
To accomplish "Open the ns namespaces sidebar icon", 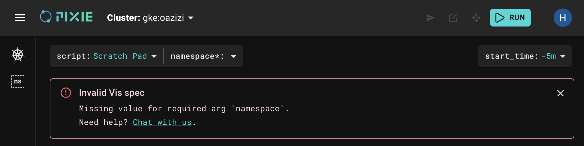I will point(18,82).
